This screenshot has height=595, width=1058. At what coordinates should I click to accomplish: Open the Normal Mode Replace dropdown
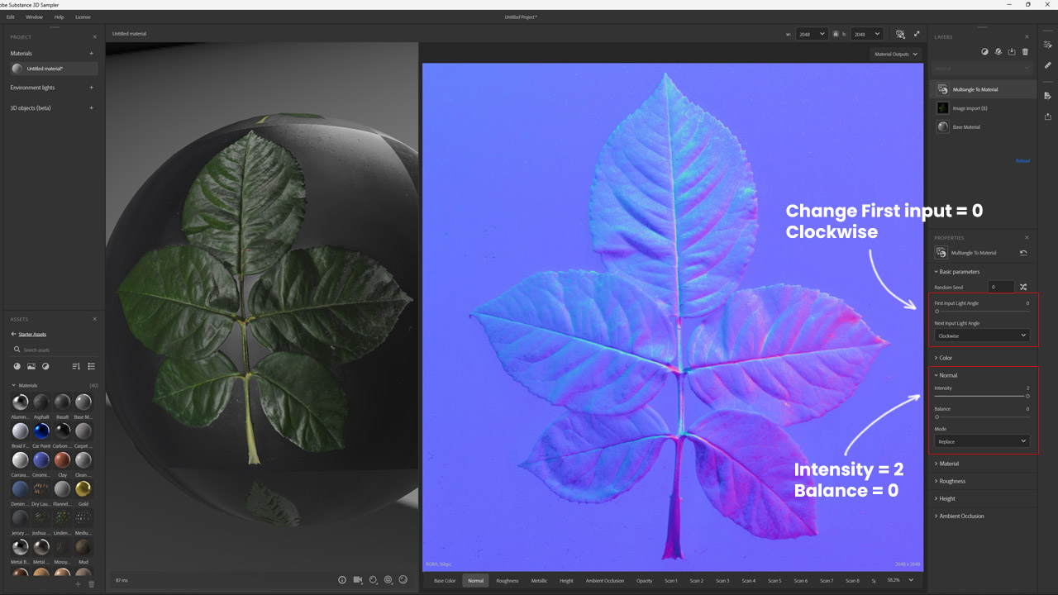click(x=982, y=441)
